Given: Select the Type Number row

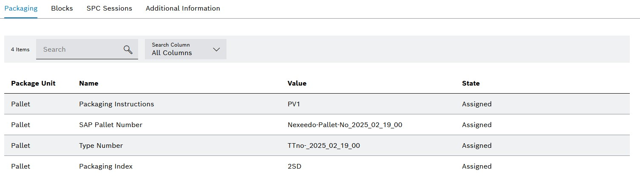Looking at the screenshot, I should tap(317, 145).
